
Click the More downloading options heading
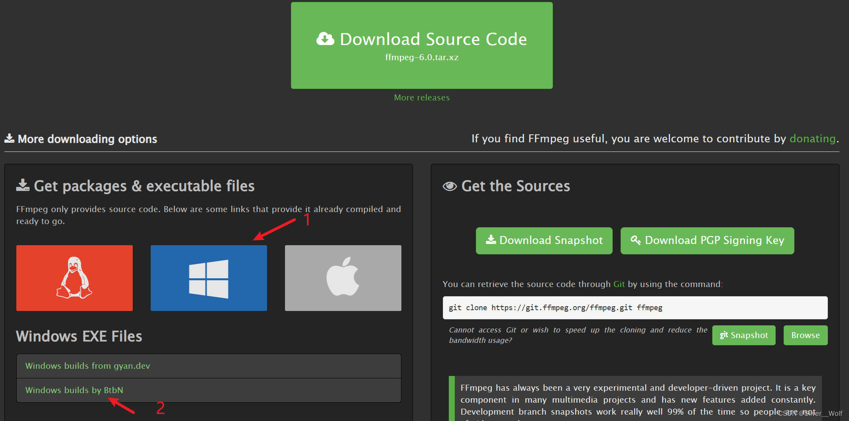tap(87, 139)
